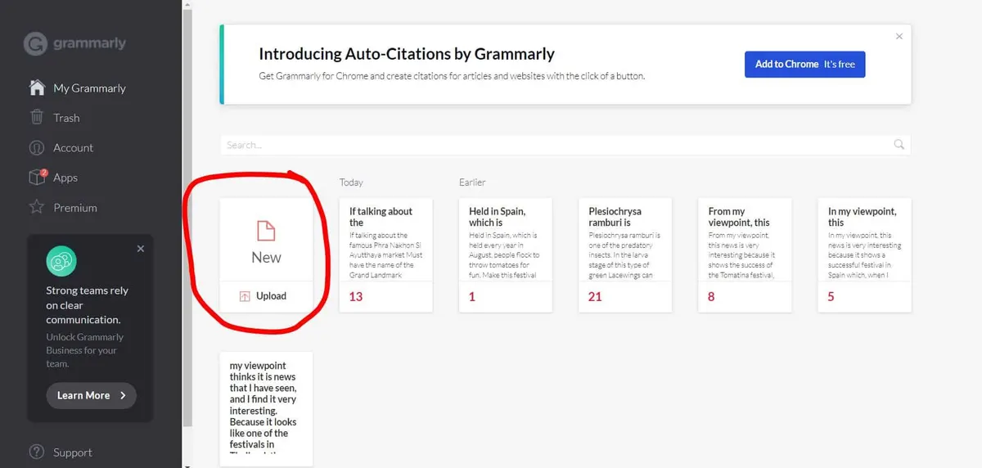
Task: Click the Learn More chevron arrow
Action: [x=123, y=395]
